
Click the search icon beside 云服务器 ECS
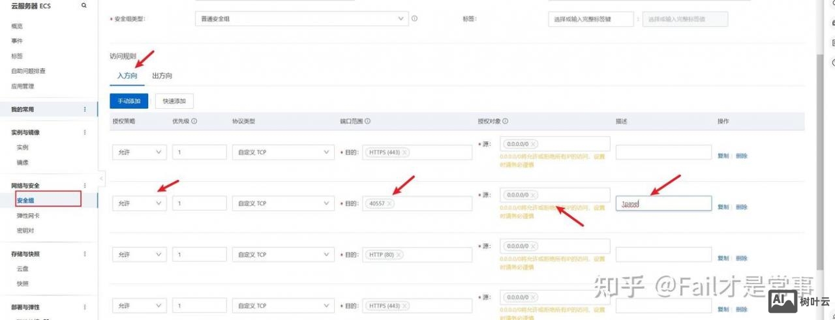(83, 5)
